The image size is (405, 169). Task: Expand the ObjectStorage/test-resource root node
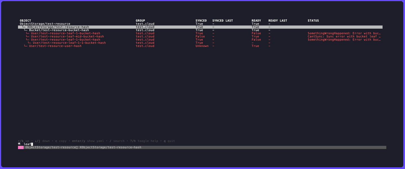(x=45, y=24)
